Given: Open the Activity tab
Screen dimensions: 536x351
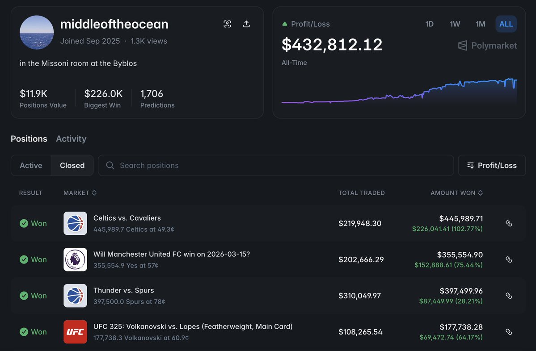Looking at the screenshot, I should tap(71, 139).
